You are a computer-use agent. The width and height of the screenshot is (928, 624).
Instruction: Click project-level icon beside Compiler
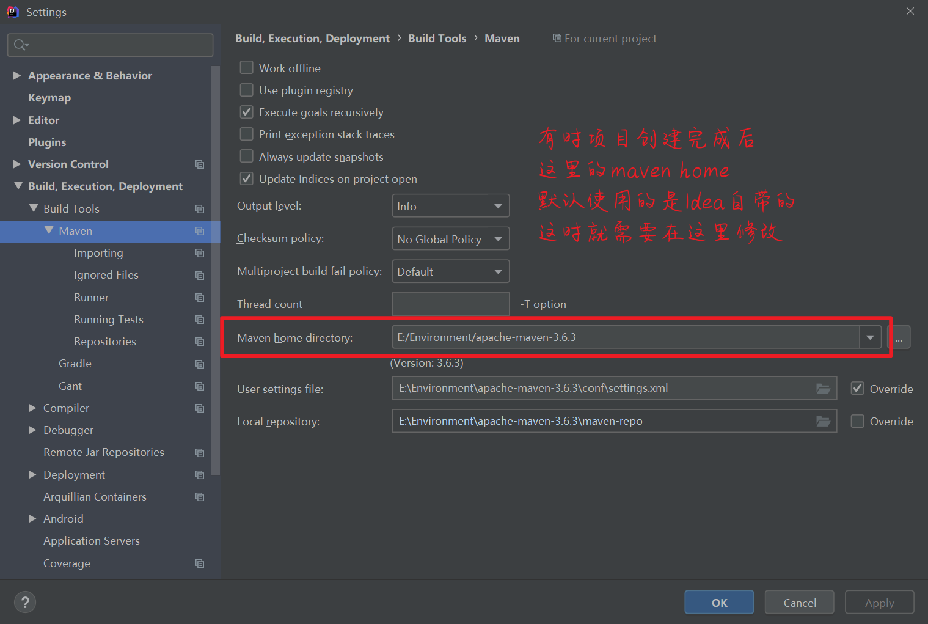click(200, 408)
